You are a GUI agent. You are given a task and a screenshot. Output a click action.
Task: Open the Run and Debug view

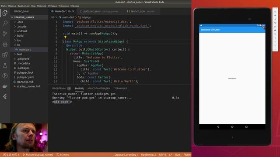5,44
